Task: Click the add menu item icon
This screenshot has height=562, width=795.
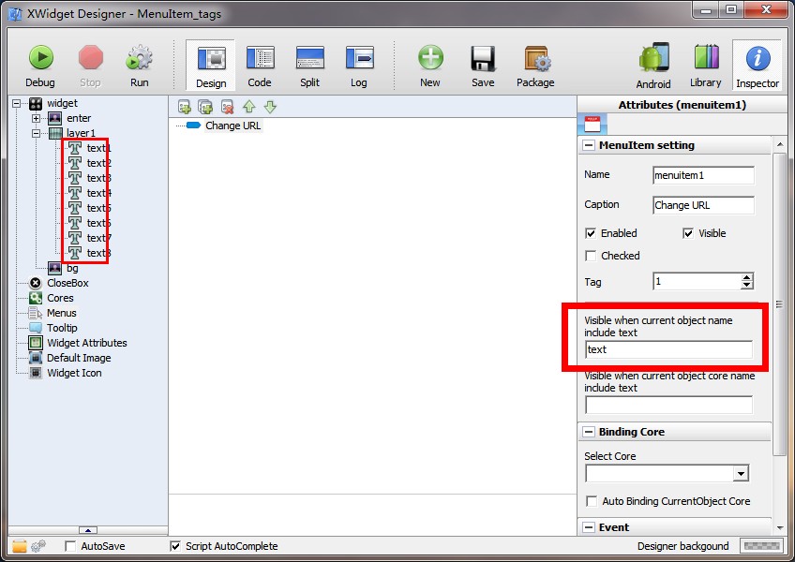Action: pyautogui.click(x=184, y=107)
